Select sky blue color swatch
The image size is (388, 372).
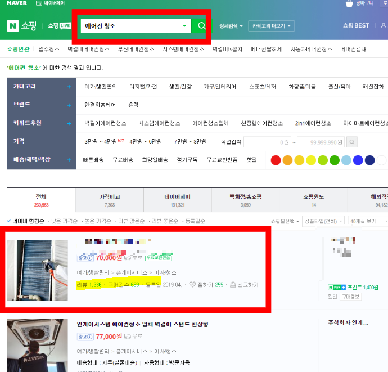(x=346, y=160)
